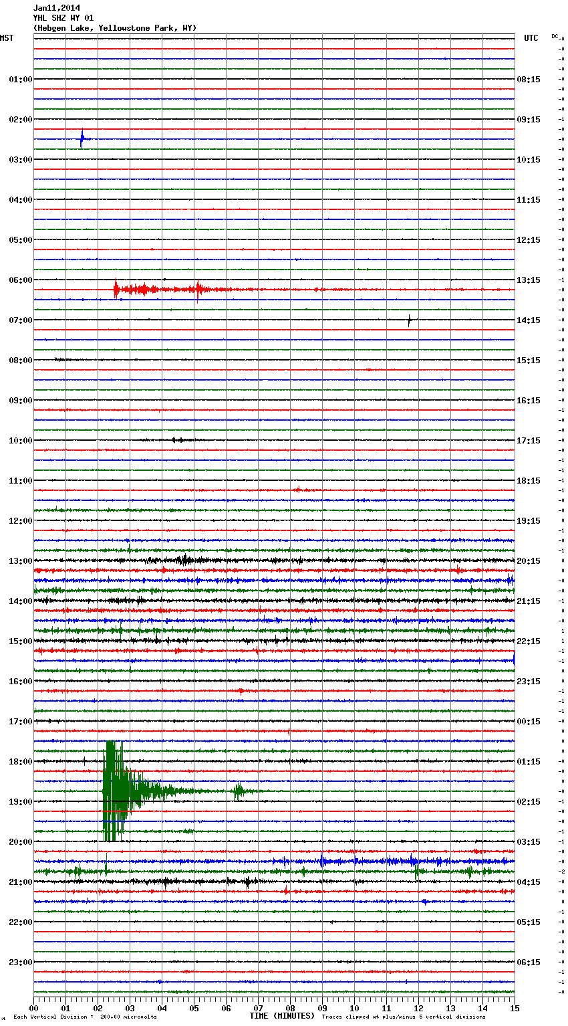Image resolution: width=568 pixels, height=1026 pixels.
Task: Click the 03 minute axis tick label
Action: 130,1008
